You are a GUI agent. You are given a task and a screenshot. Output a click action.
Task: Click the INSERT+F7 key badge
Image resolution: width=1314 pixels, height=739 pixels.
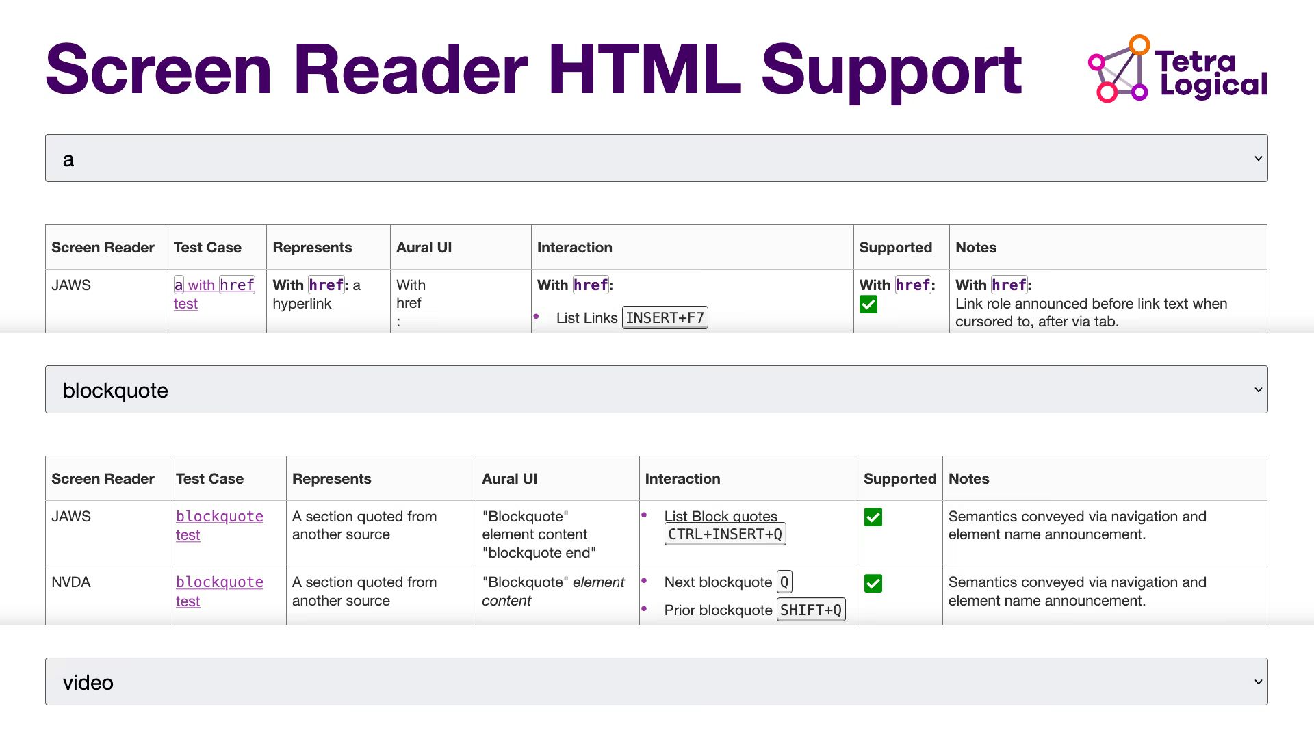[x=665, y=317]
